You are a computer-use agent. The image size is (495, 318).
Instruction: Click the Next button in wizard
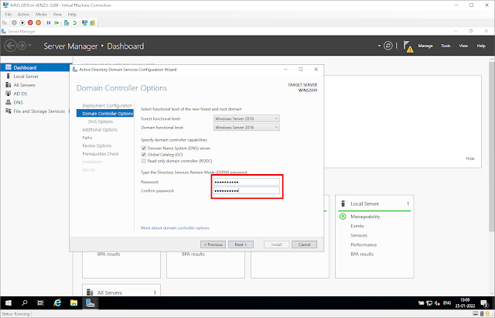pos(241,244)
